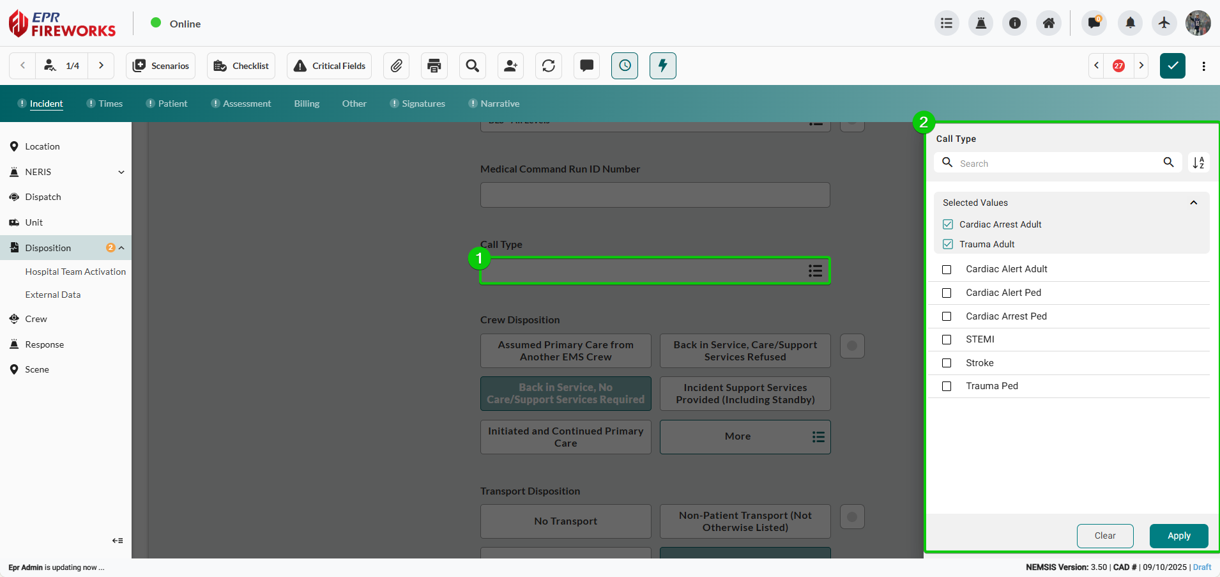
Task: Click the lightning bolt quick action icon
Action: tap(662, 66)
